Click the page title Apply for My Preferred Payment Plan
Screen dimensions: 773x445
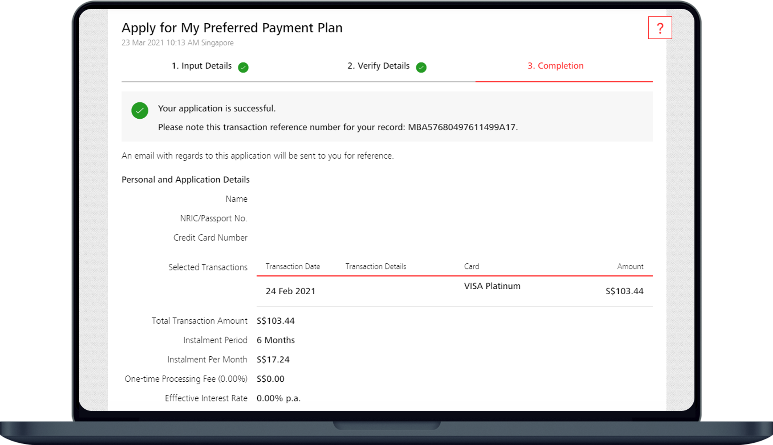click(x=232, y=28)
